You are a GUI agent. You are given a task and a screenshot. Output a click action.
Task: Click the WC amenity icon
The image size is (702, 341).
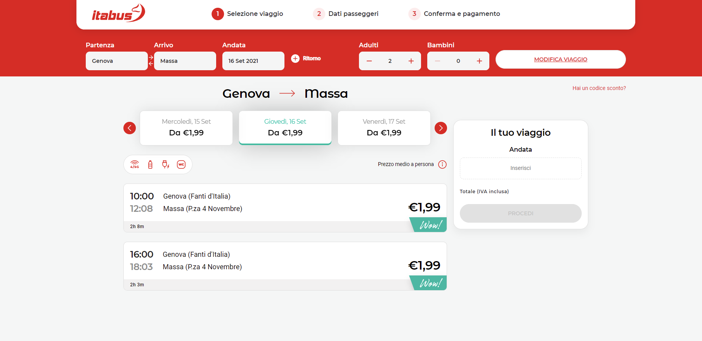click(181, 164)
